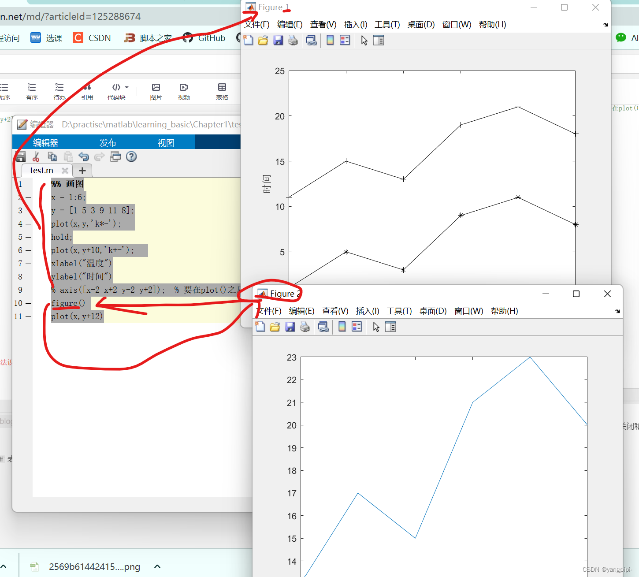
Task: Click 表格 insert table button in blog editor
Action: point(222,92)
